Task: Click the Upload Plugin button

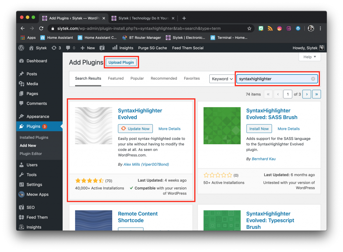Action: pos(121,63)
